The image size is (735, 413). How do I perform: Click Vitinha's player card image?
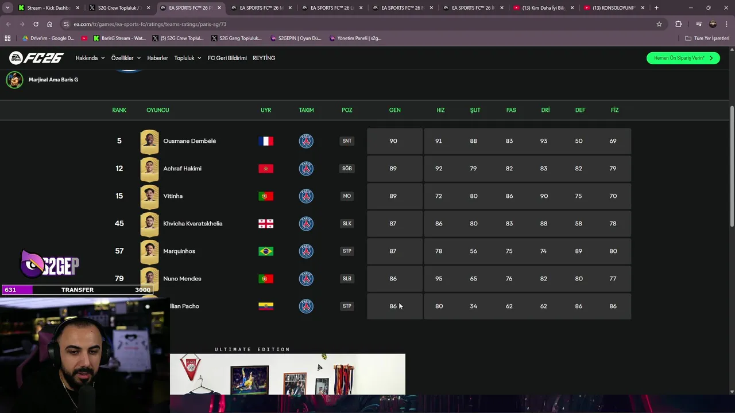click(149, 196)
